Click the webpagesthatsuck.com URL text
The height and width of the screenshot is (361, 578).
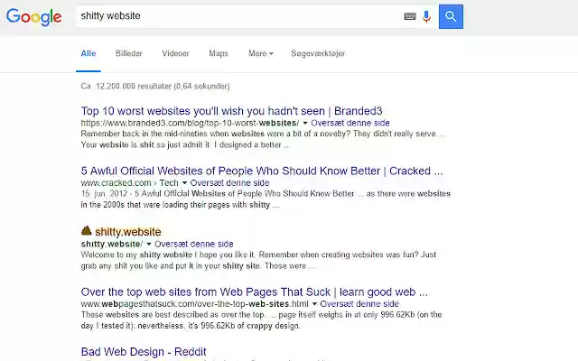click(195, 304)
